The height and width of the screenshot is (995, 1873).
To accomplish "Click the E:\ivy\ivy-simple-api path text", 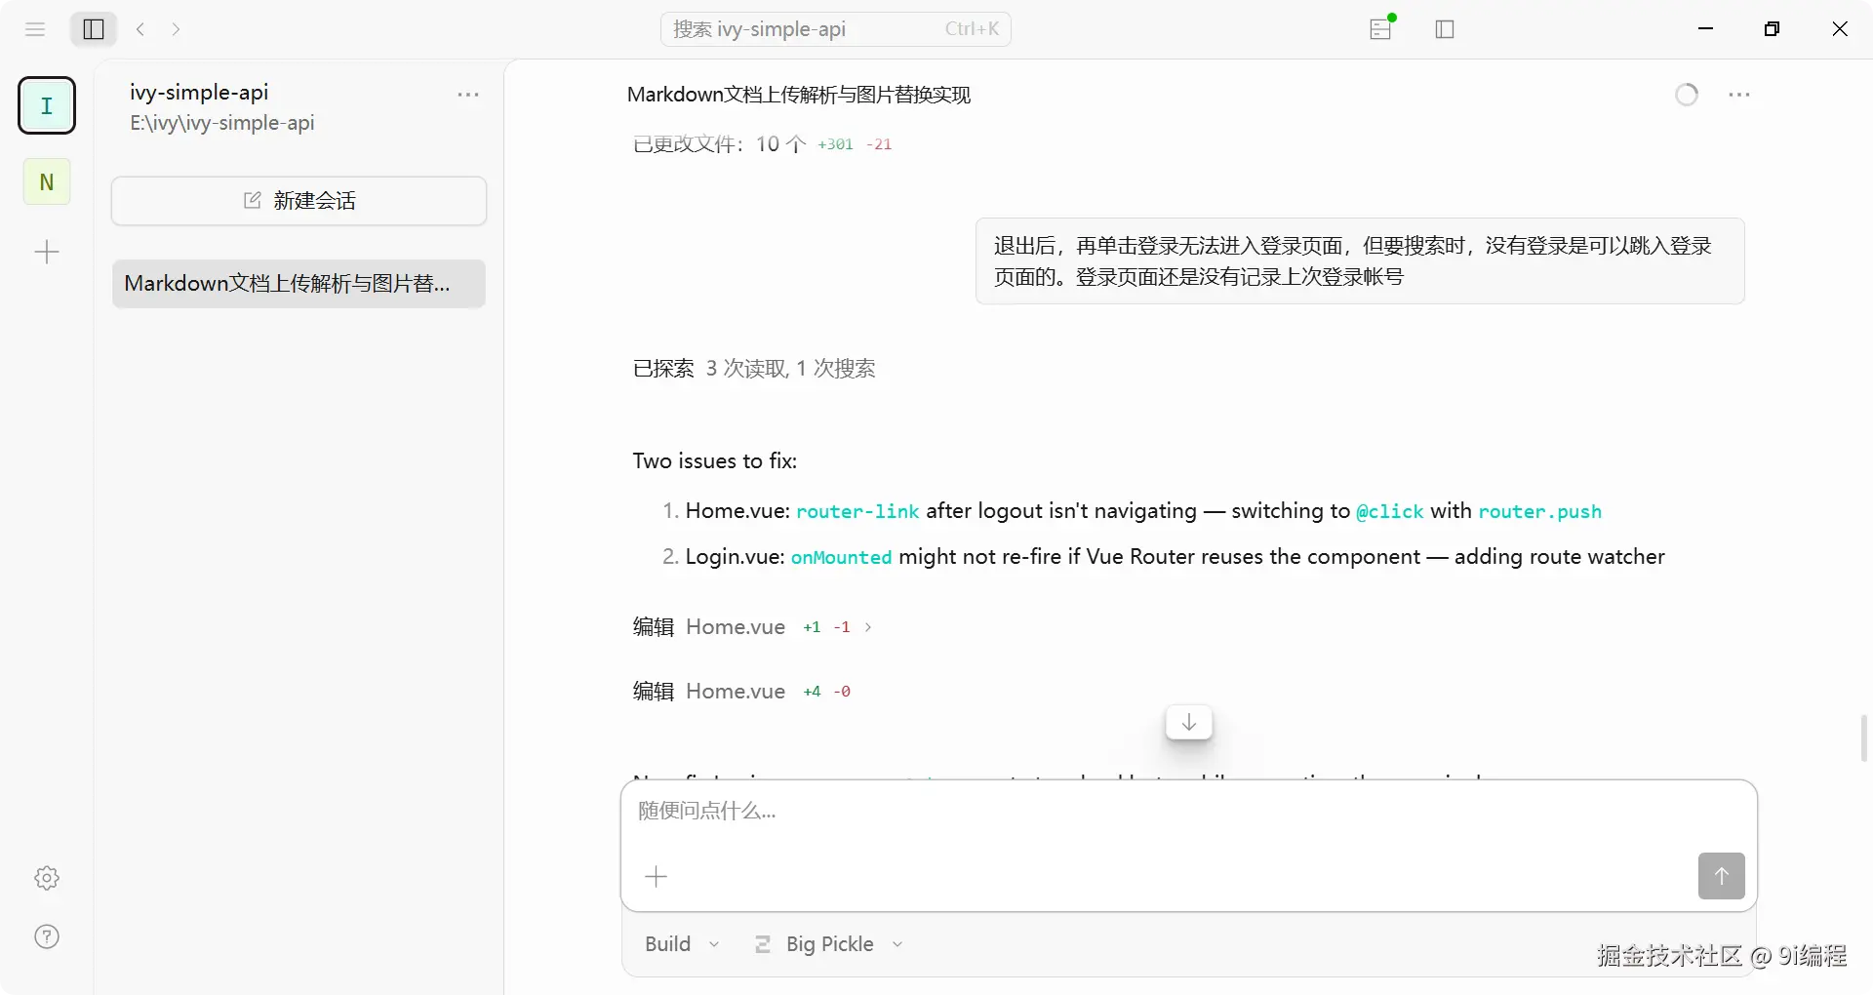I will (x=222, y=123).
